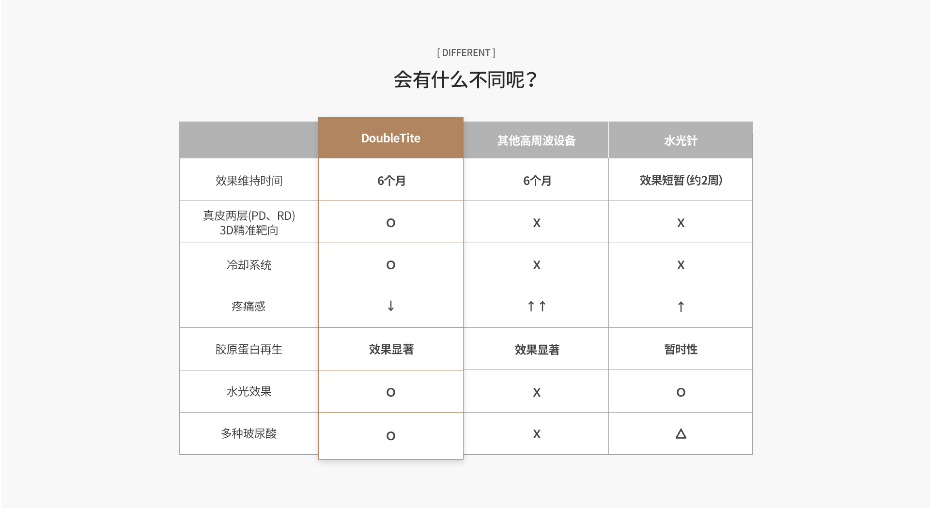Select the DoubleTite column header
The width and height of the screenshot is (930, 508).
click(391, 138)
